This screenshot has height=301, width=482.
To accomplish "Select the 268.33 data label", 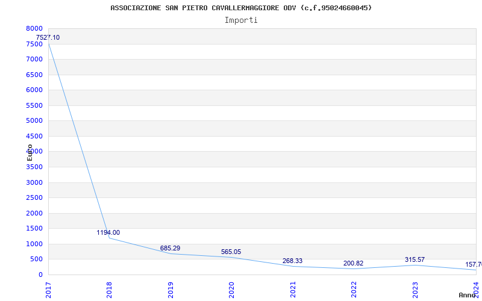I will click(292, 261).
